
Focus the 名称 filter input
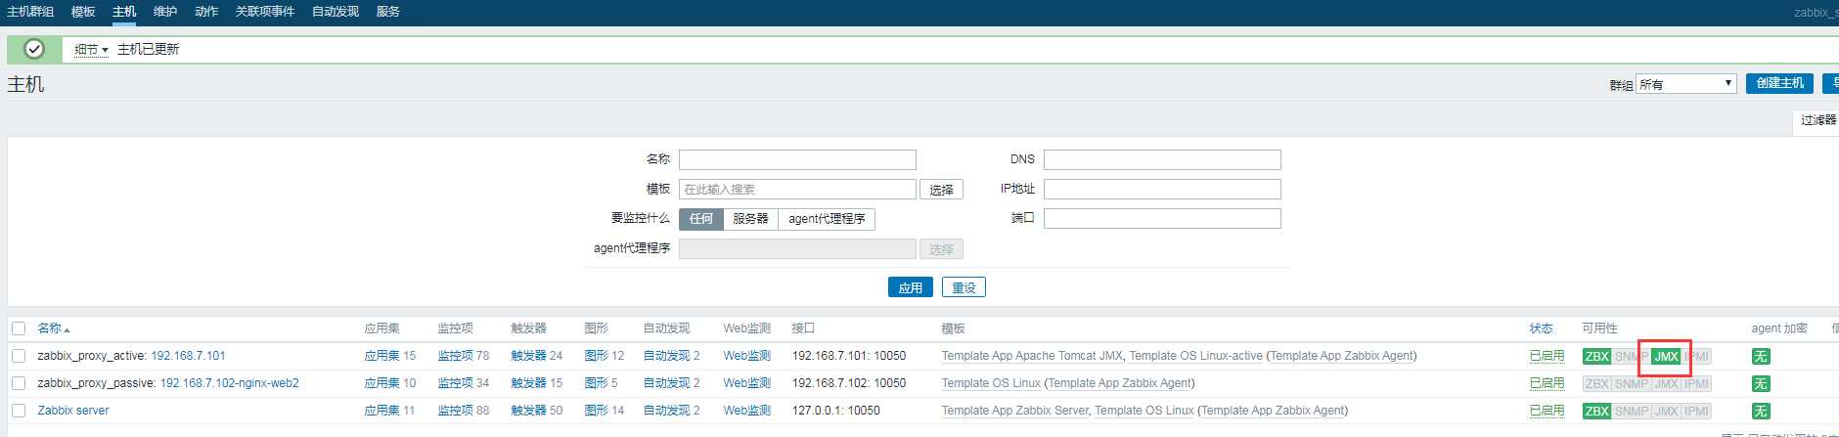[x=797, y=159]
